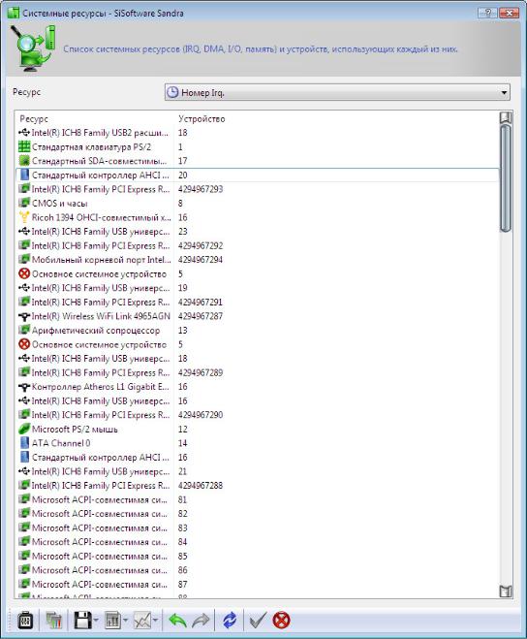Select Мобильный корневой порт Intel row
Image resolution: width=527 pixels, height=639 pixels.
pos(258,260)
